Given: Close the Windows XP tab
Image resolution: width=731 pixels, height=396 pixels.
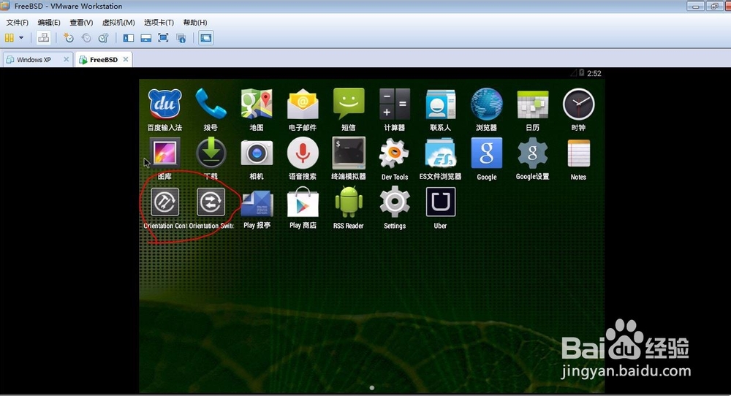Looking at the screenshot, I should coord(67,59).
